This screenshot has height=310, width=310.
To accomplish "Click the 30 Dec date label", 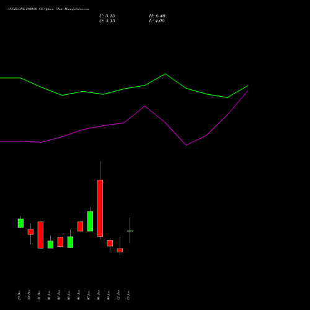I will coord(29,295).
